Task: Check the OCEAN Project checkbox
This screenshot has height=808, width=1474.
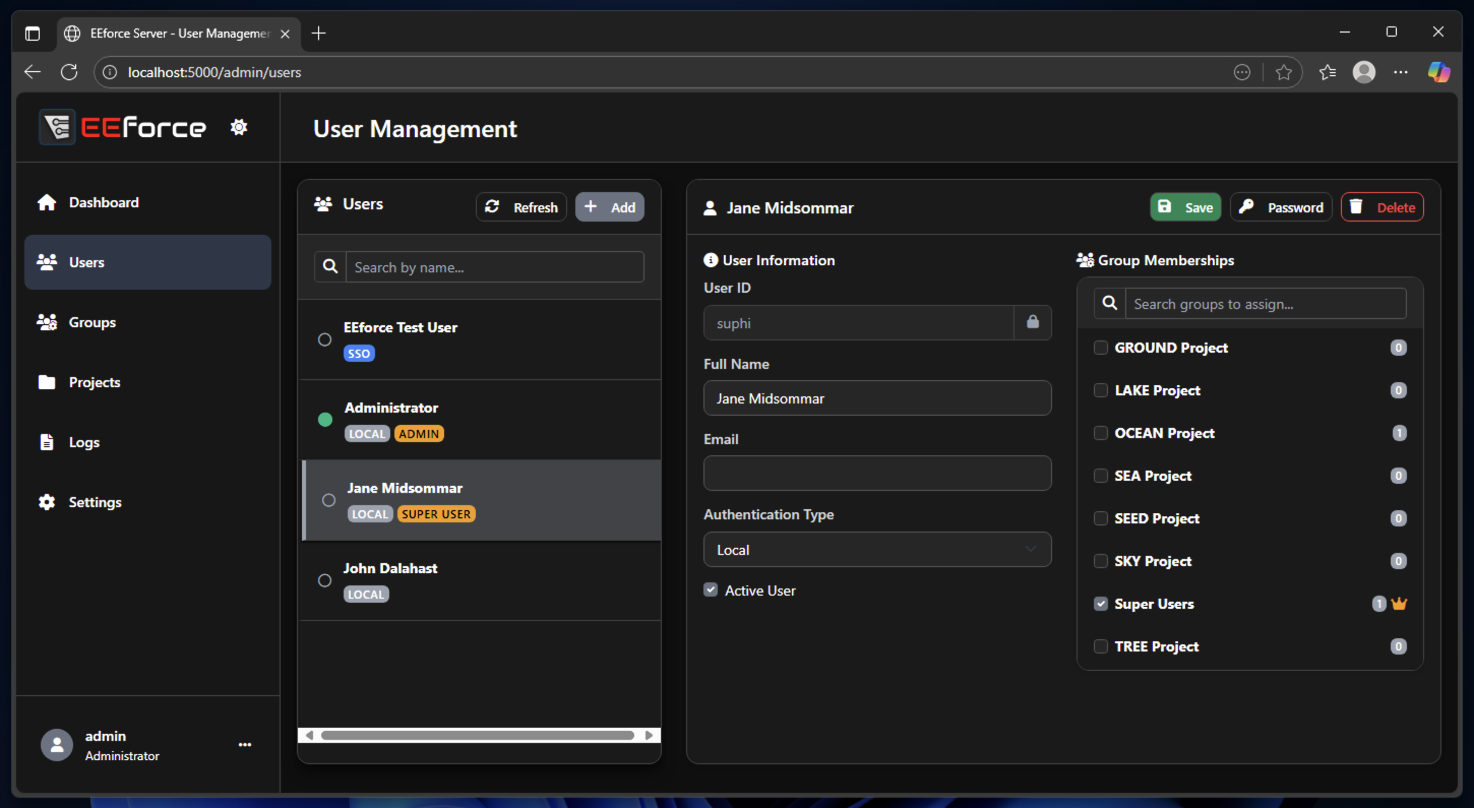Action: 1100,432
